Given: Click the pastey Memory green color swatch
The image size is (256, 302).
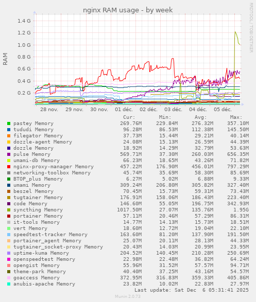Looking at the screenshot, I should tap(9, 123).
